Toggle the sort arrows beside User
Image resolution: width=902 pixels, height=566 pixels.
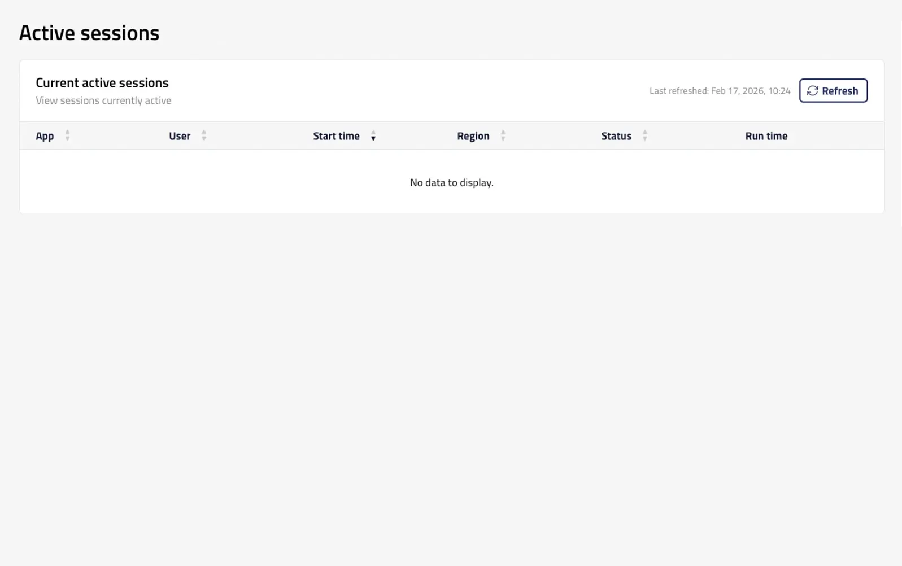(x=204, y=136)
